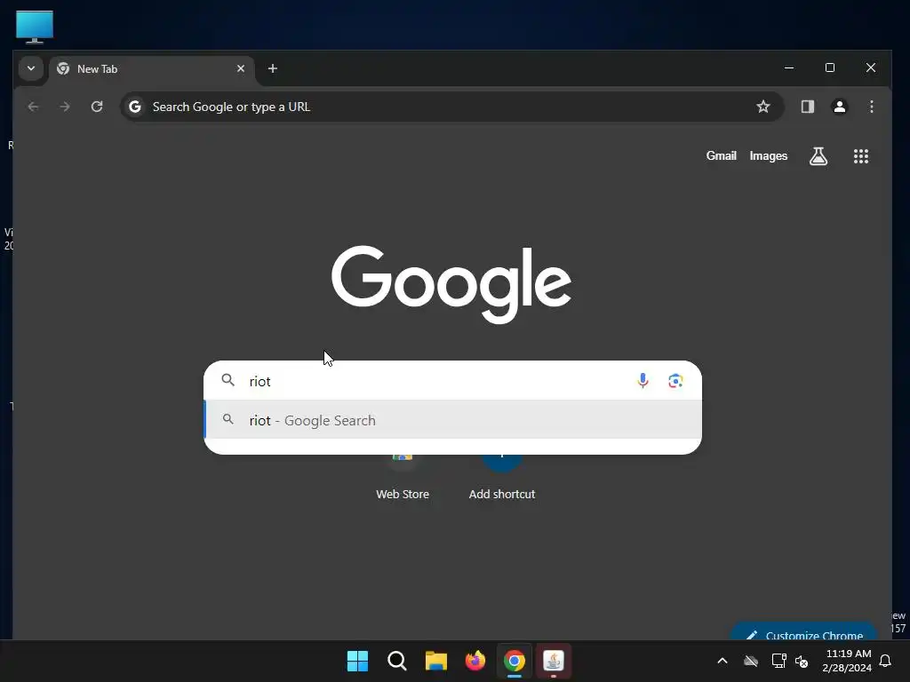Open Chrome three-dot menu
The height and width of the screenshot is (682, 910).
[x=871, y=107]
